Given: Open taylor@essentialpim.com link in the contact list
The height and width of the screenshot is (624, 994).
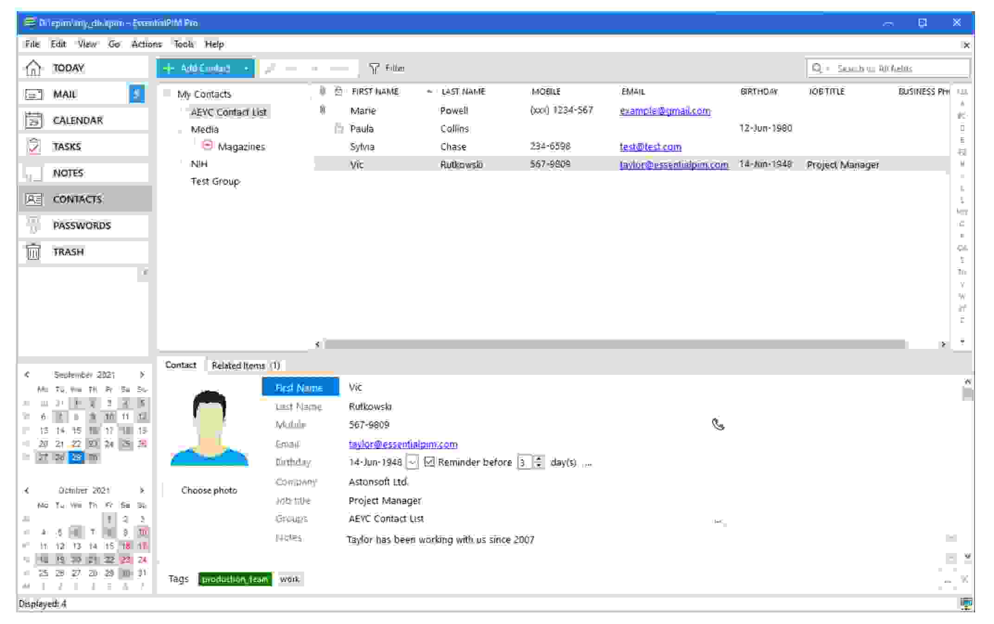Looking at the screenshot, I should pyautogui.click(x=674, y=165).
